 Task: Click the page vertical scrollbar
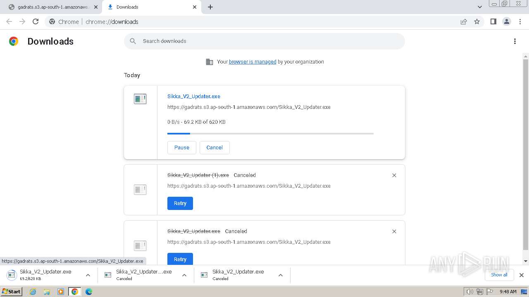pos(526,155)
